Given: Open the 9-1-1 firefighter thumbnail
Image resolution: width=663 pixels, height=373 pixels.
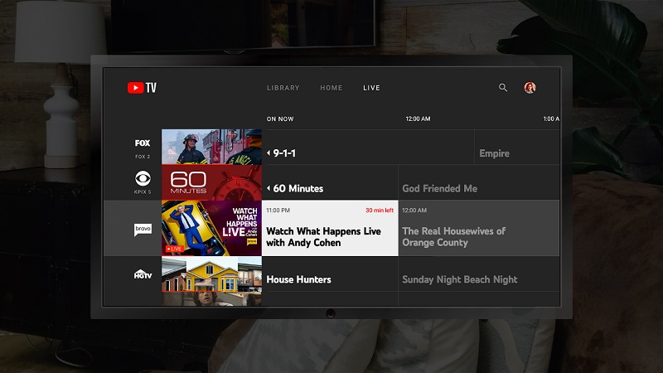Looking at the screenshot, I should 211,147.
